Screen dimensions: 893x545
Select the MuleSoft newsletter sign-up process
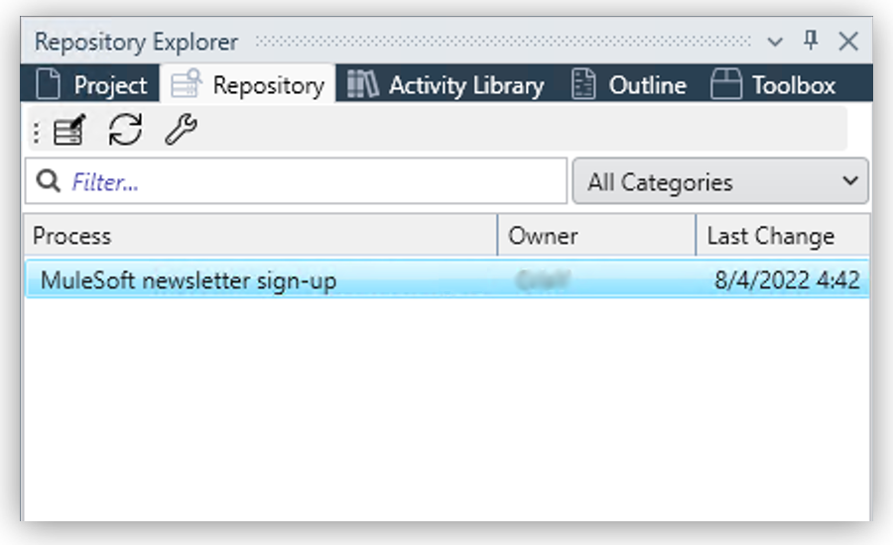(x=447, y=278)
